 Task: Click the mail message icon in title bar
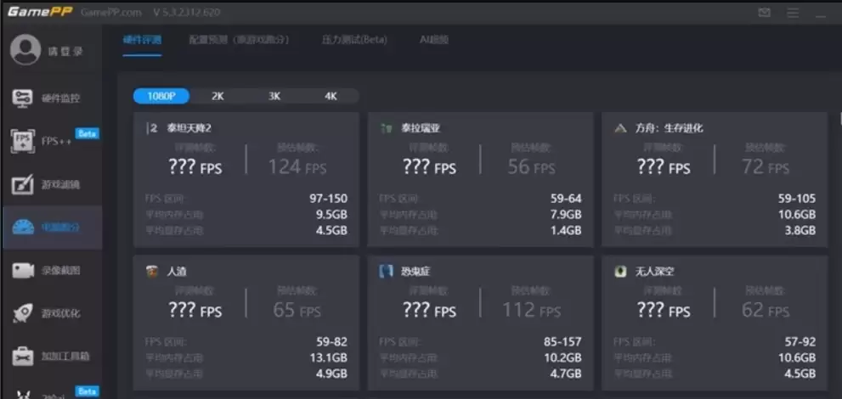[764, 13]
